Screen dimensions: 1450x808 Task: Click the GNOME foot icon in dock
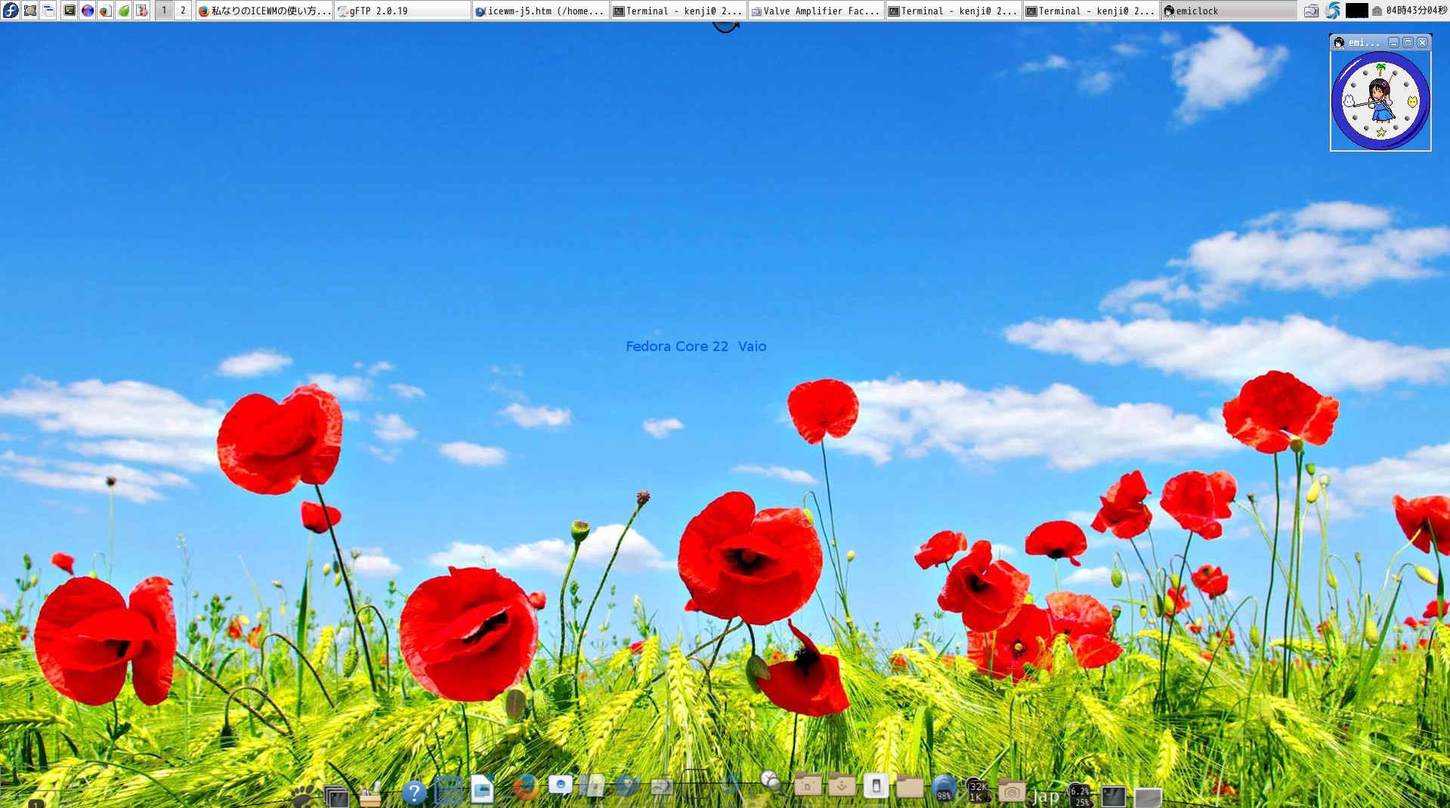(x=303, y=795)
